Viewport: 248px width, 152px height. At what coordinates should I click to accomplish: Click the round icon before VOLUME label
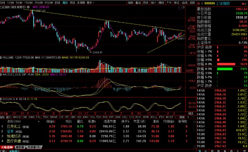point(1,58)
